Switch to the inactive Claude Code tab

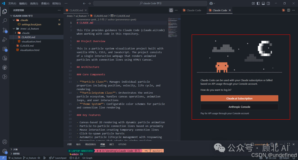click(x=194, y=10)
